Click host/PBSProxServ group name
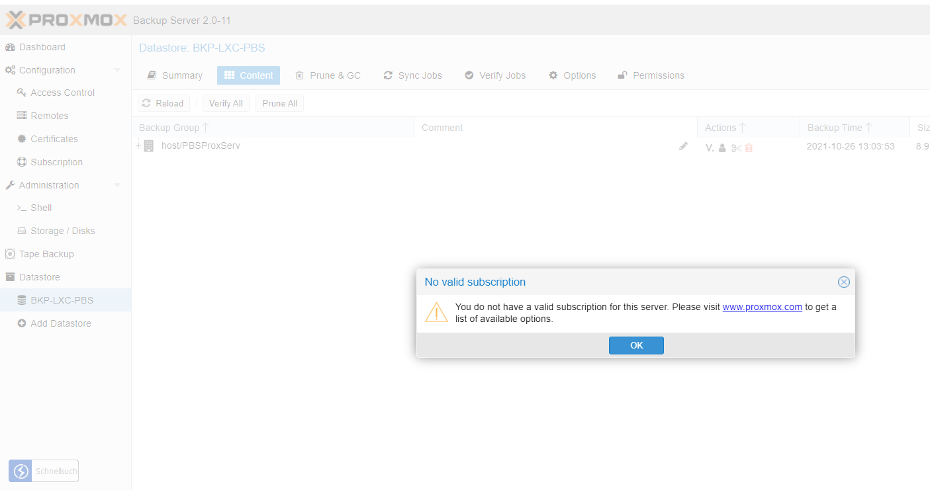The image size is (930, 490). (x=201, y=145)
